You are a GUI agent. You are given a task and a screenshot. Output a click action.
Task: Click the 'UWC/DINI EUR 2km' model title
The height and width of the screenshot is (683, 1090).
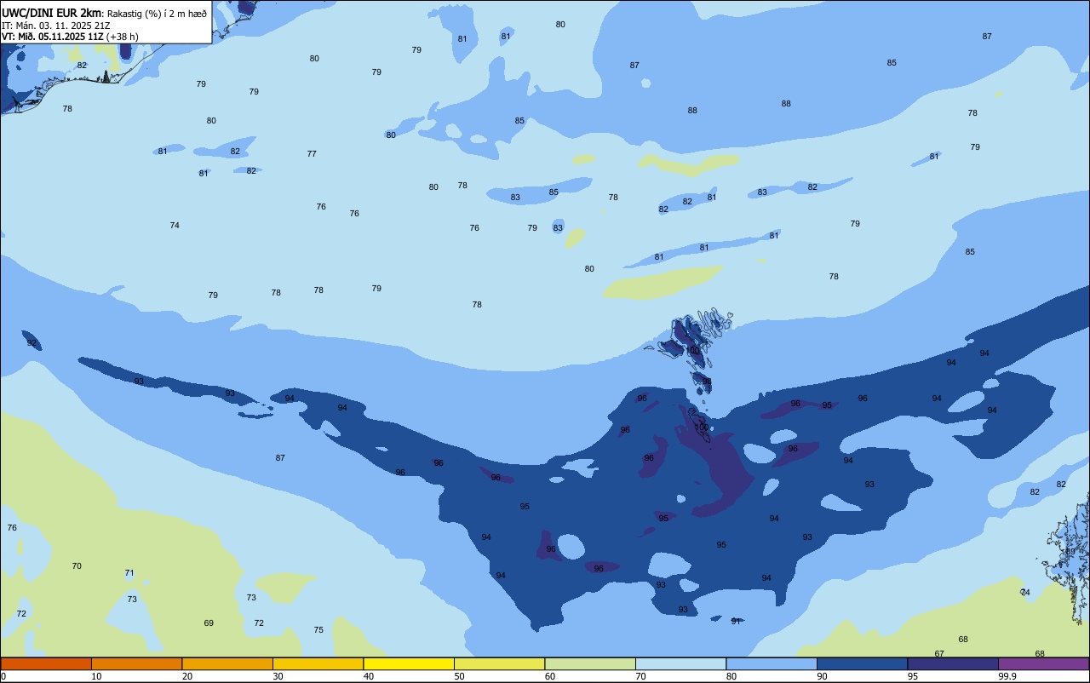(52, 13)
